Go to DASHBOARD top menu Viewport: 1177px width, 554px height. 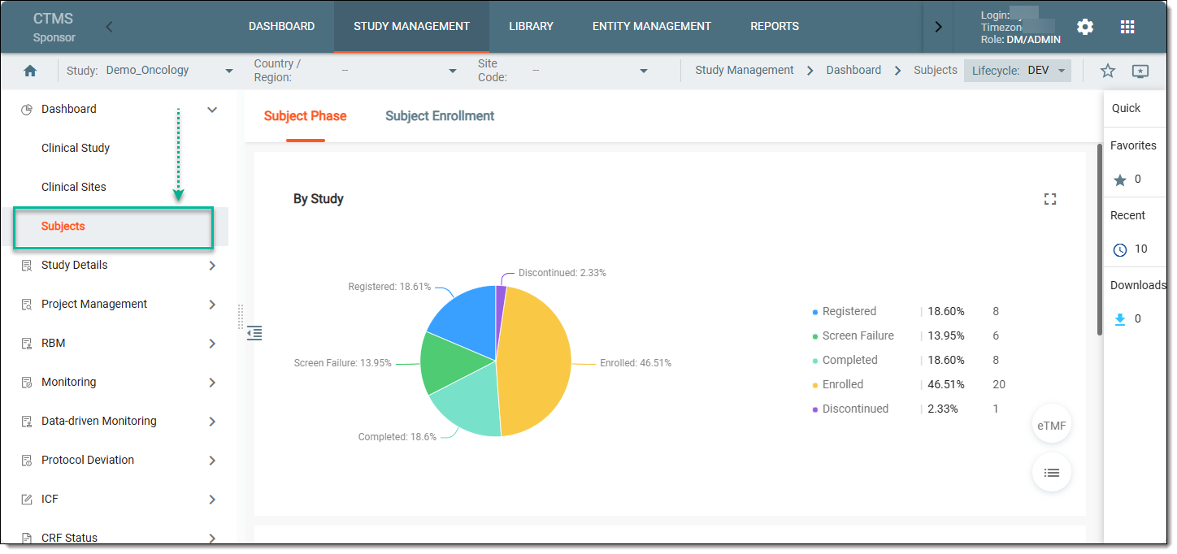pyautogui.click(x=281, y=27)
